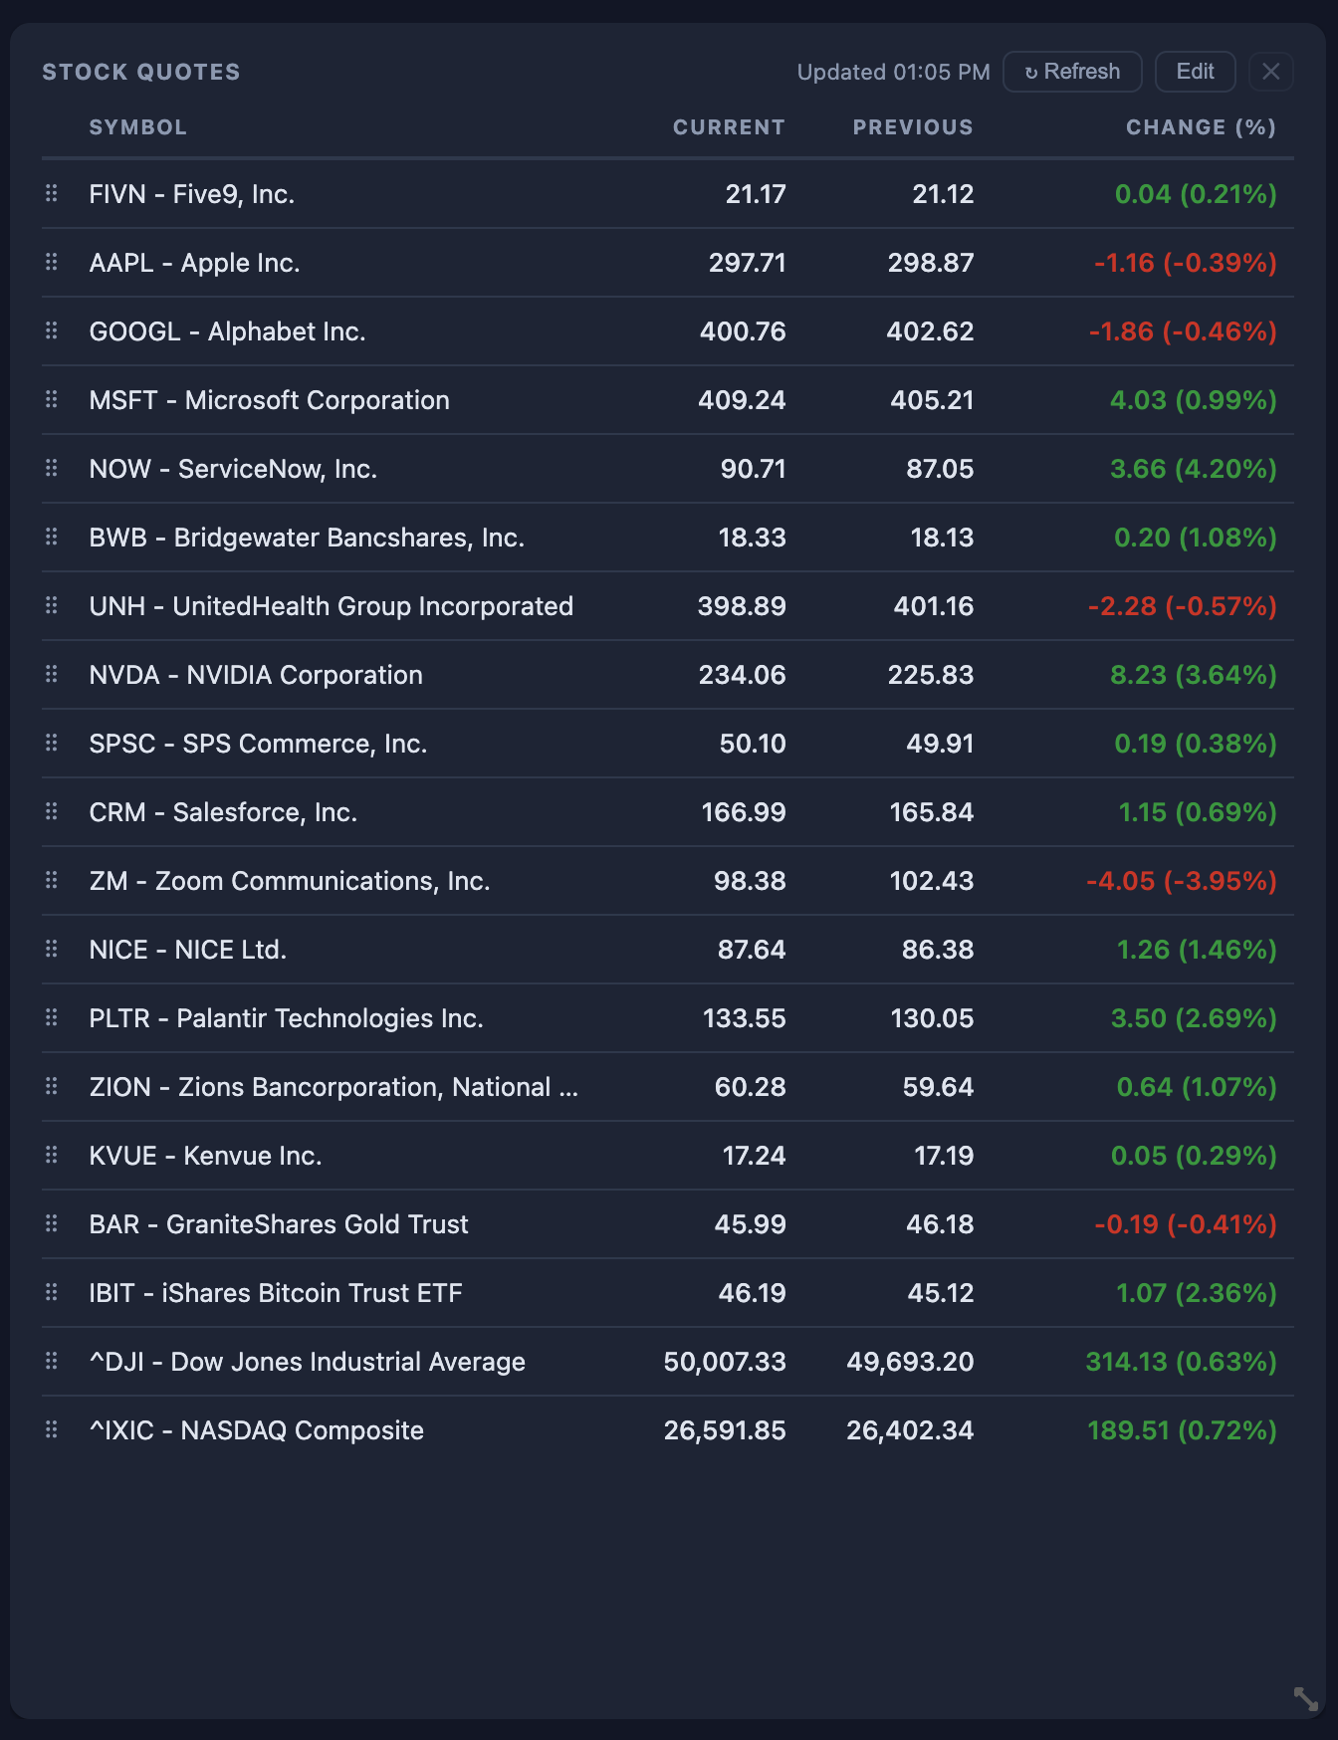Viewport: 1338px width, 1740px height.
Task: Click IBIT change 1.07 (2.36%)
Action: coord(1197,1293)
